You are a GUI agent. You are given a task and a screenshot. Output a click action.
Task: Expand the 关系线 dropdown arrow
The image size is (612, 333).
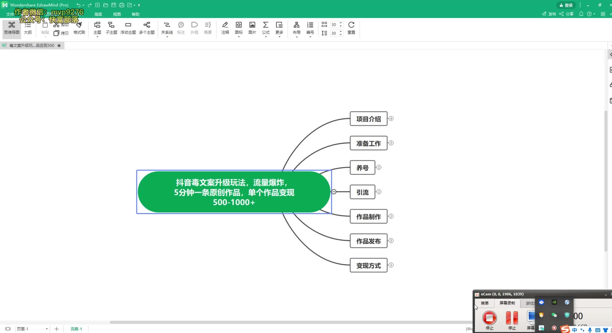(167, 37)
